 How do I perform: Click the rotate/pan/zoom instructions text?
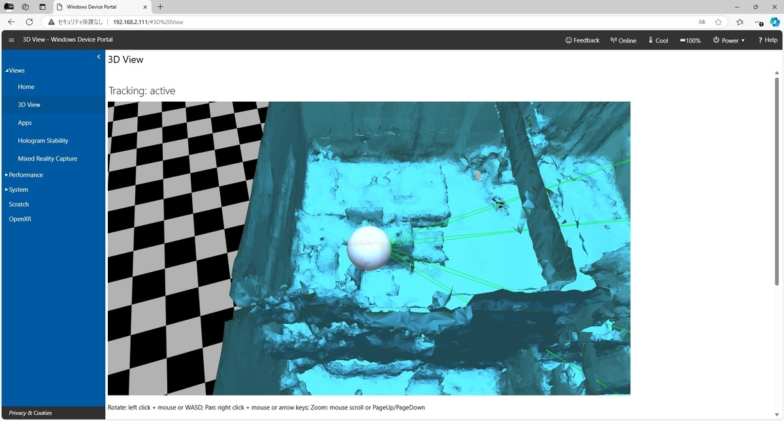(266, 407)
